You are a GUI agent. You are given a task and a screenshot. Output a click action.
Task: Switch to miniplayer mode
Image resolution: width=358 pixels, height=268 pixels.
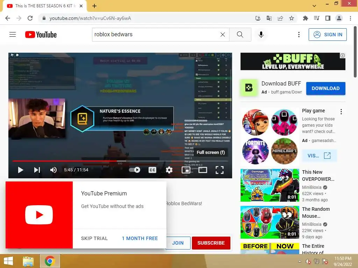(x=186, y=170)
